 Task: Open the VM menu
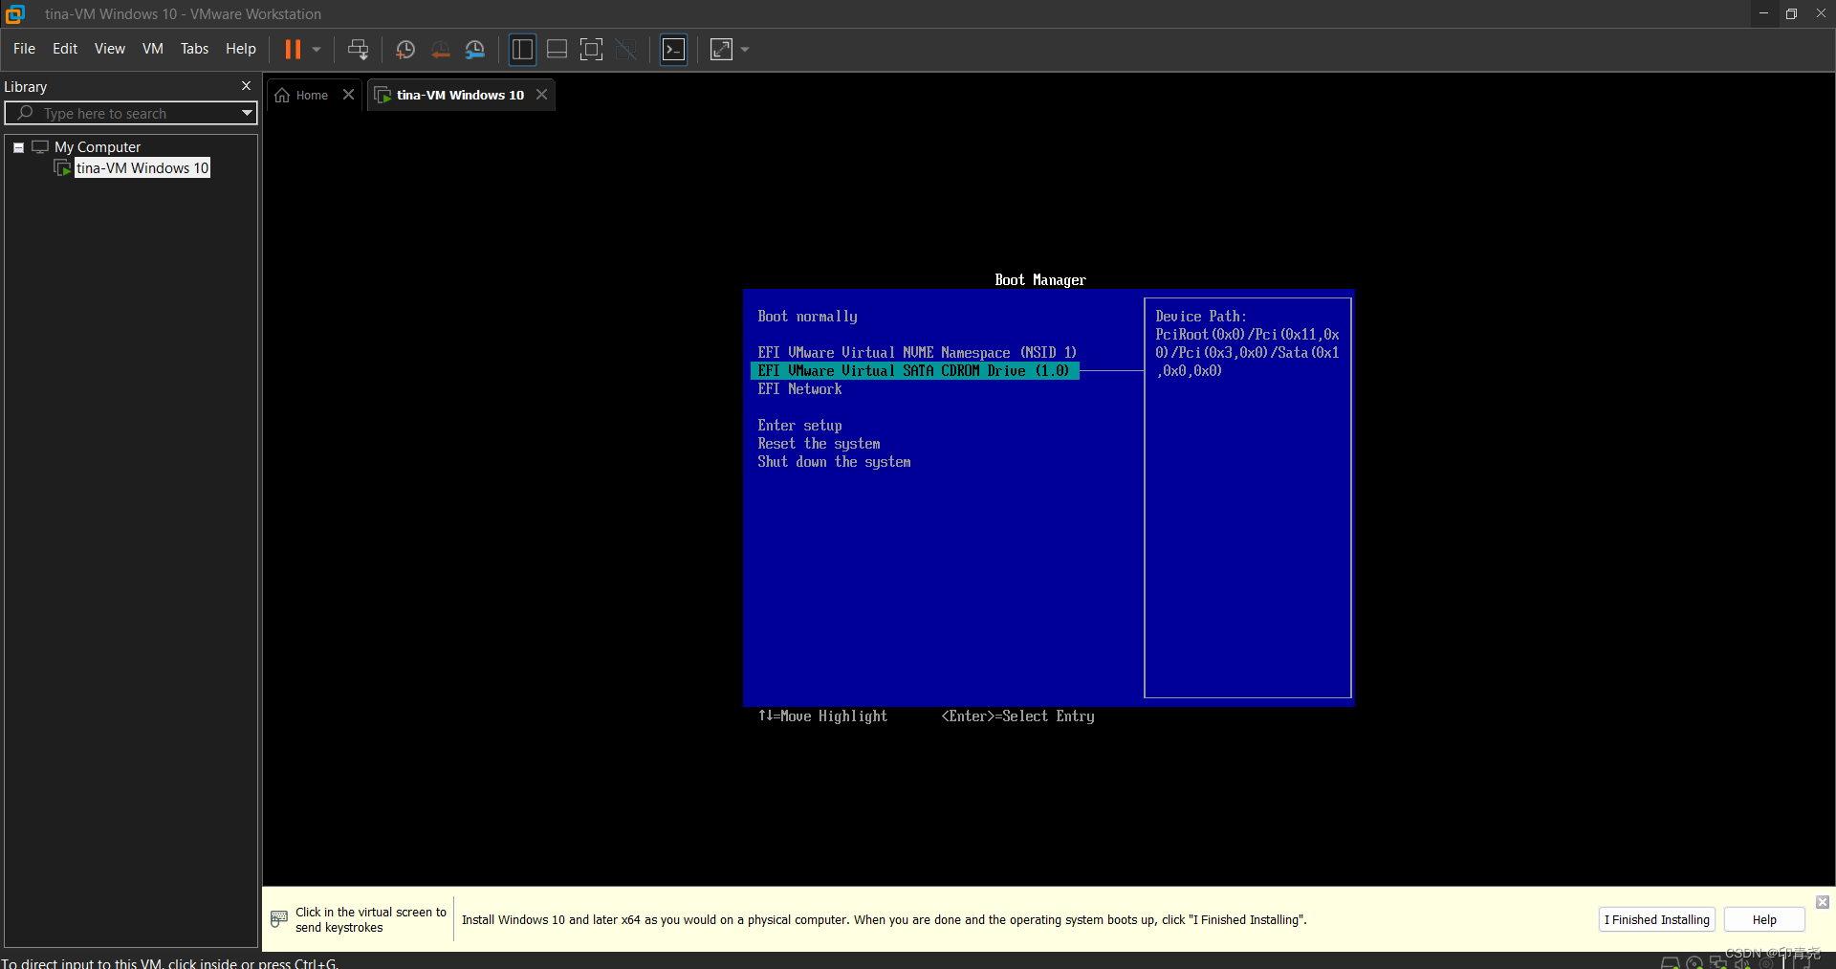point(153,49)
